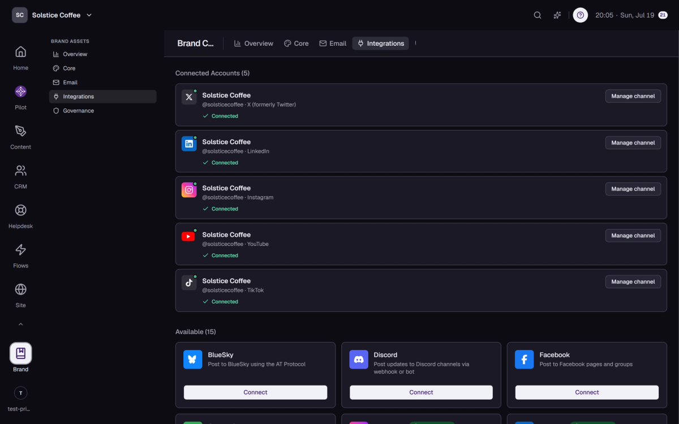Image resolution: width=679 pixels, height=424 pixels.
Task: Open Governance in Brand Assets list
Action: (x=102, y=111)
